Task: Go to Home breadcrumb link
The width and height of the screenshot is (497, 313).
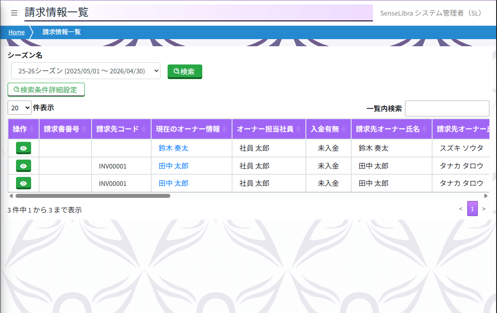Action: [x=16, y=32]
